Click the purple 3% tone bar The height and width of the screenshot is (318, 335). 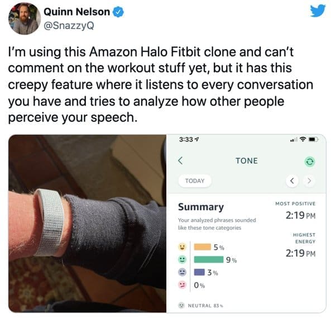(x=199, y=272)
